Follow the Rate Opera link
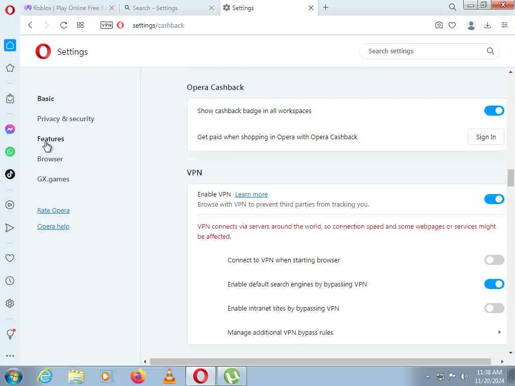The height and width of the screenshot is (386, 515). 53,211
